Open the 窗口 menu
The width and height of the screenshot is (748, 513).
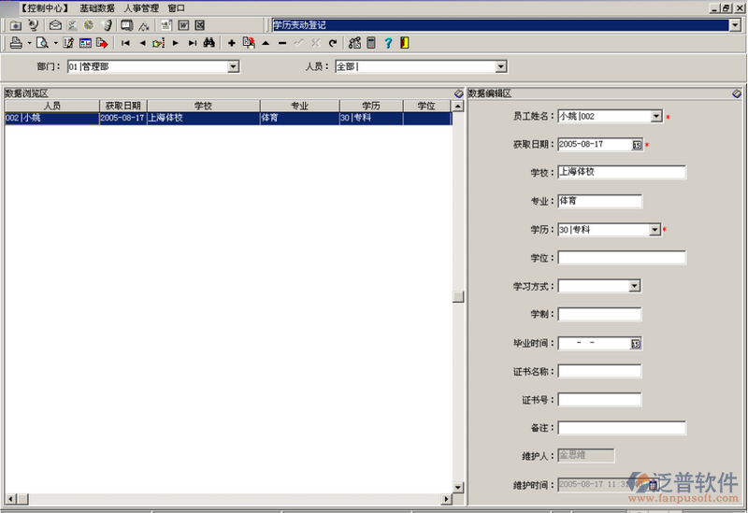tap(176, 8)
